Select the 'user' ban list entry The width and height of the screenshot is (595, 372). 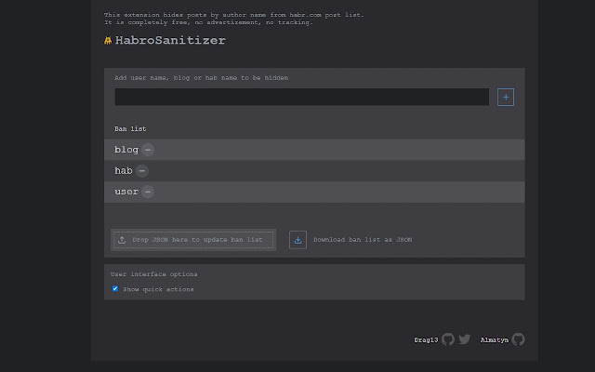(314, 192)
